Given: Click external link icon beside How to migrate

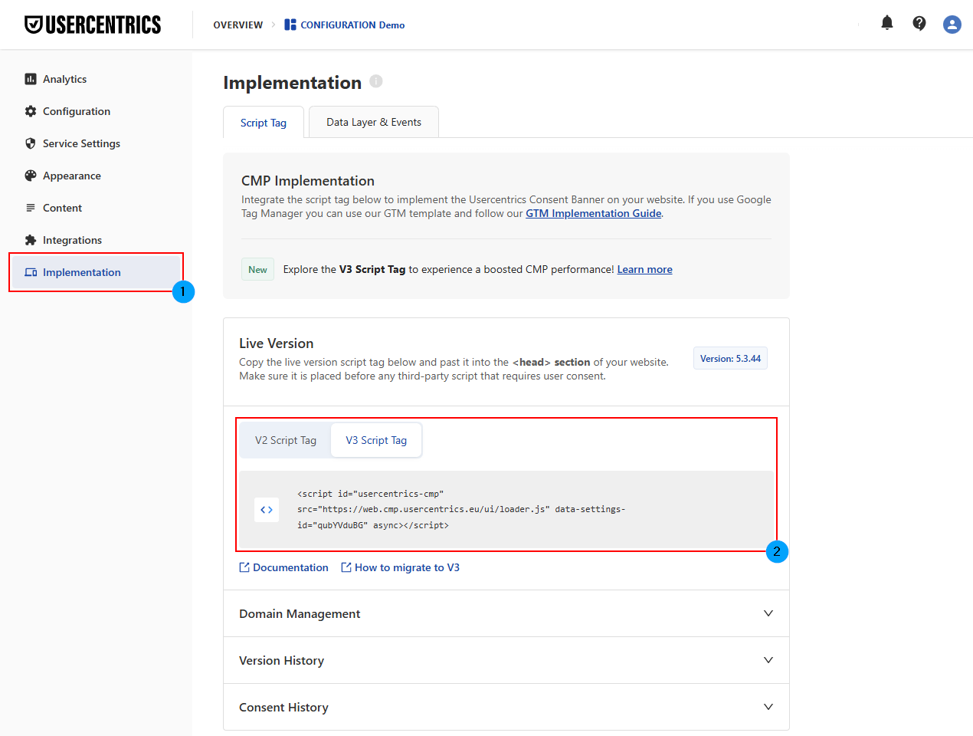Looking at the screenshot, I should (346, 567).
